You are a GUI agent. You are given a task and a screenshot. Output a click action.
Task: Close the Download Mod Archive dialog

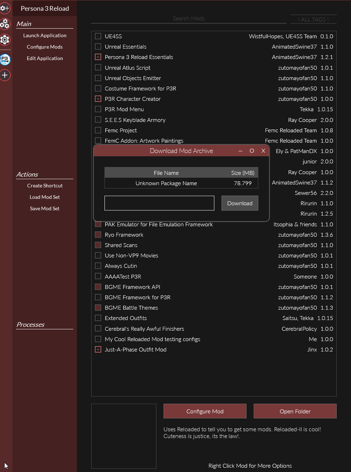[x=263, y=151]
